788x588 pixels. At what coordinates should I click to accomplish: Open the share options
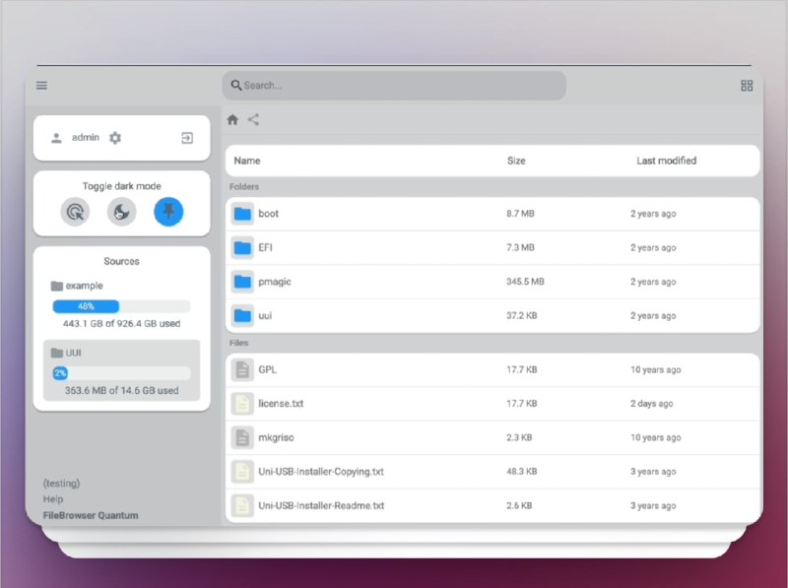[254, 119]
